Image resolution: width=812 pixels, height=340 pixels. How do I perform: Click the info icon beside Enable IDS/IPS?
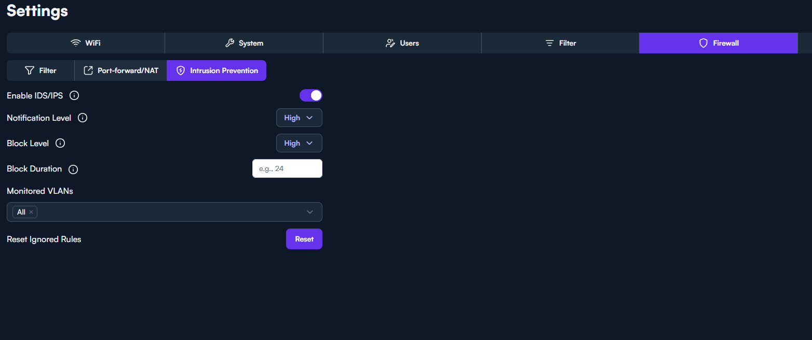(74, 95)
